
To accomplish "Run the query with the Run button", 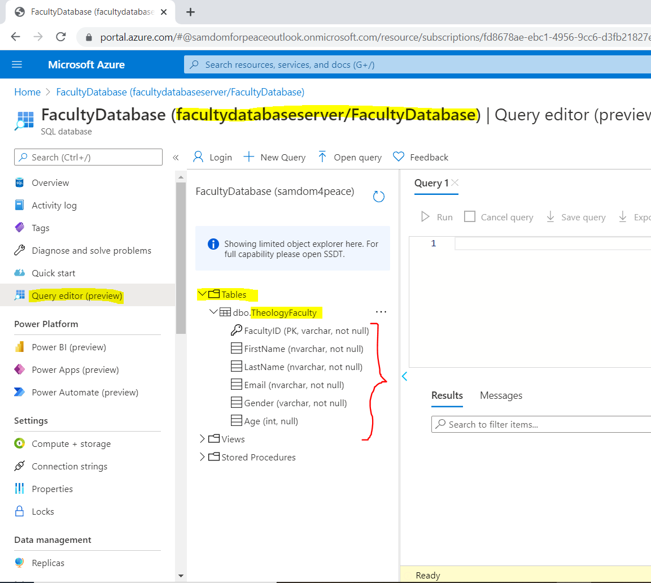I will pos(437,217).
